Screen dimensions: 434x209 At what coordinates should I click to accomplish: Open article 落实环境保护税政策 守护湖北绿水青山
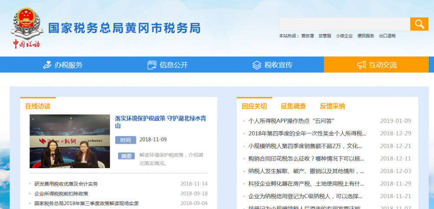pos(160,122)
